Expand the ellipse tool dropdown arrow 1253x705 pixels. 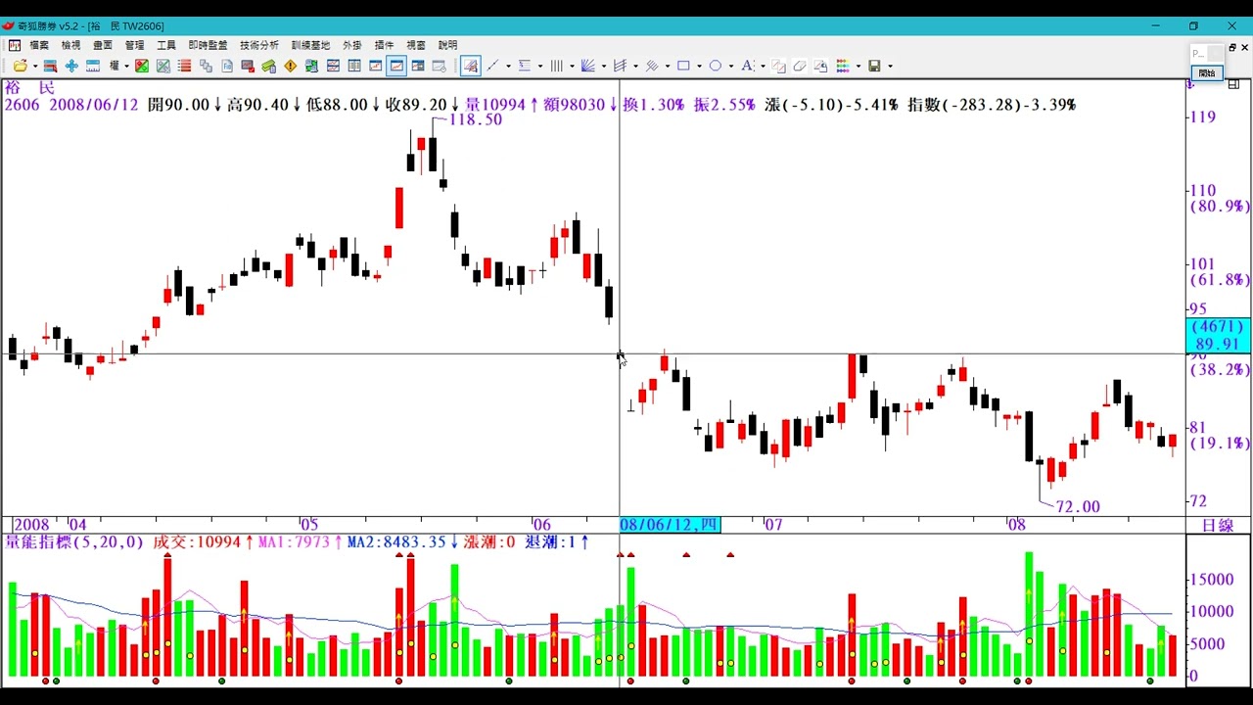point(731,66)
